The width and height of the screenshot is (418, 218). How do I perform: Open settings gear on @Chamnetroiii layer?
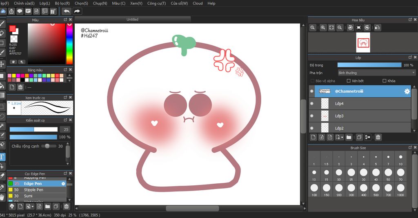click(407, 91)
